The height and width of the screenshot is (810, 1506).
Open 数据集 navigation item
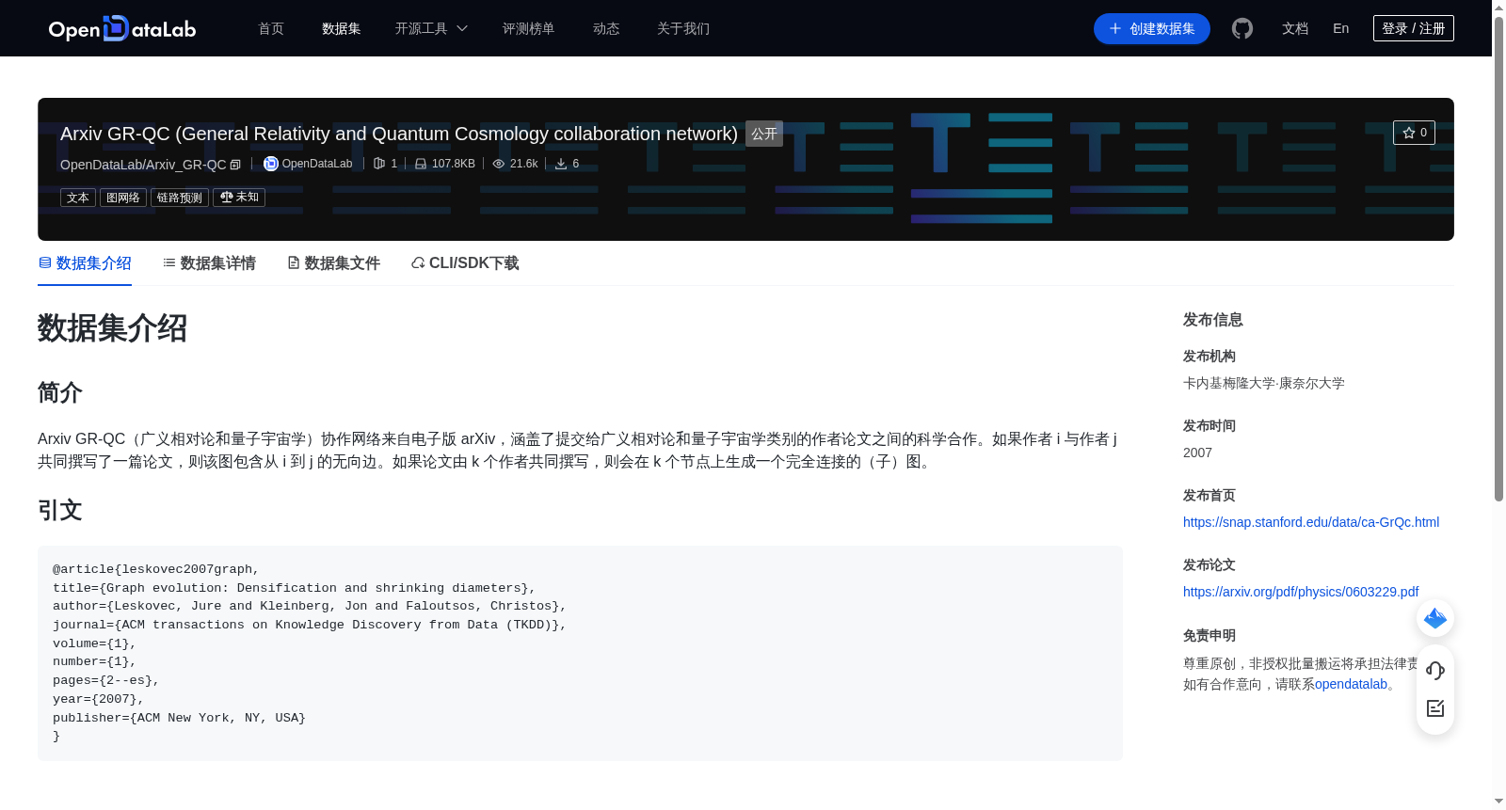[342, 28]
